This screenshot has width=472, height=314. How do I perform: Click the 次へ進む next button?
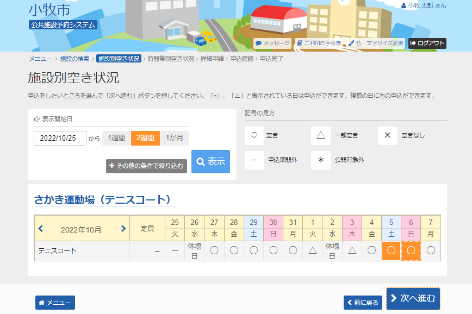pyautogui.click(x=413, y=298)
